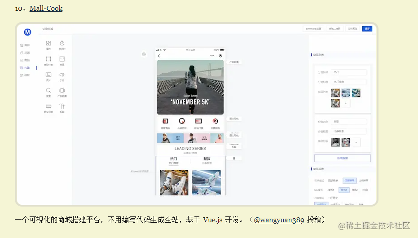Open the 构建 build sidebar item
This screenshot has width=418, height=238.
25,68
